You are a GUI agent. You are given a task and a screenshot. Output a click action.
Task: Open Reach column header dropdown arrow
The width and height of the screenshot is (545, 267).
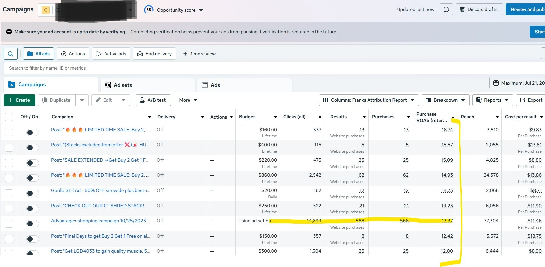coord(497,117)
